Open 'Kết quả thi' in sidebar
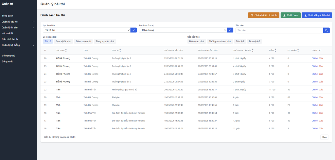This screenshot has width=335, height=160. (8, 33)
